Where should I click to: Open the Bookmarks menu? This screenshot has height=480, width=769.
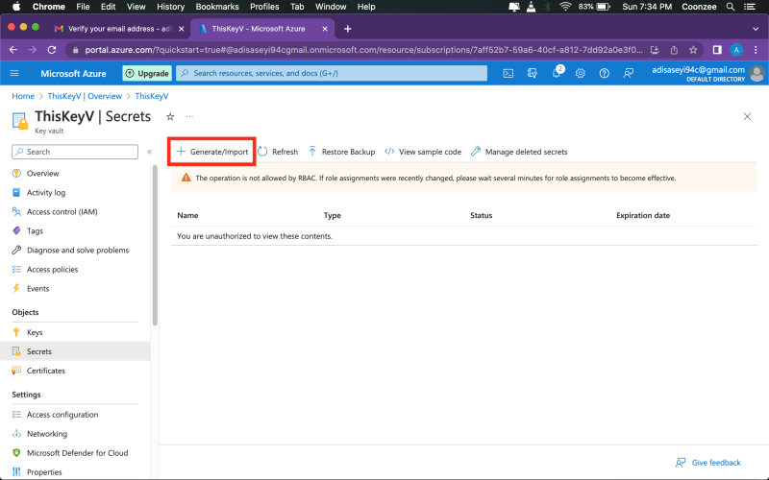pos(217,7)
